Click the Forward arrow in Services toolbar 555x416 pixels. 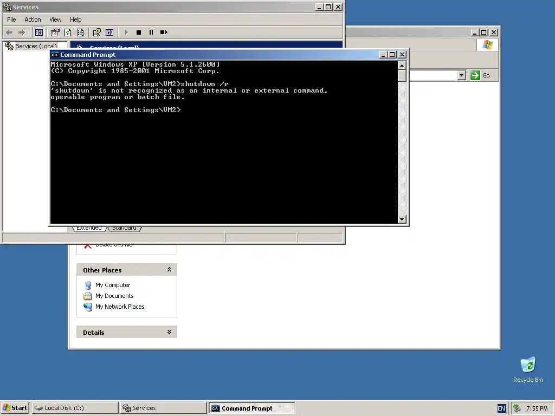22,32
